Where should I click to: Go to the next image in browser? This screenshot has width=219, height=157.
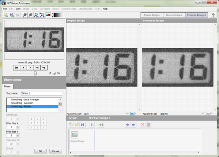30,68
